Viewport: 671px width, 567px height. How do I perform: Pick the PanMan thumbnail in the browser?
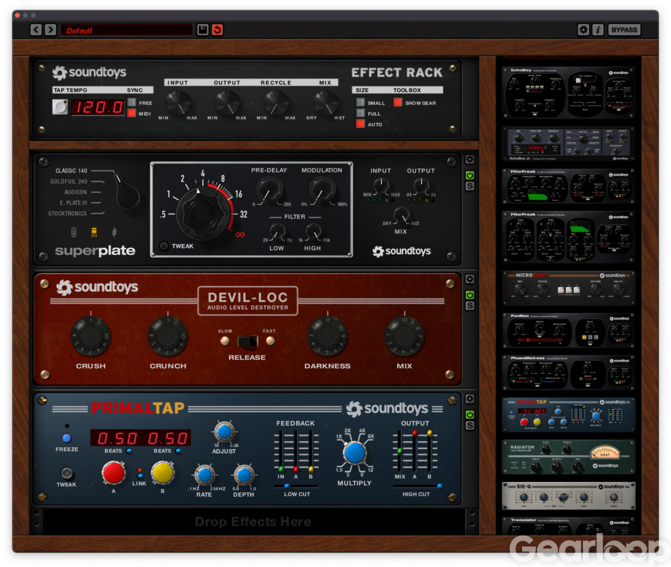tap(569, 331)
